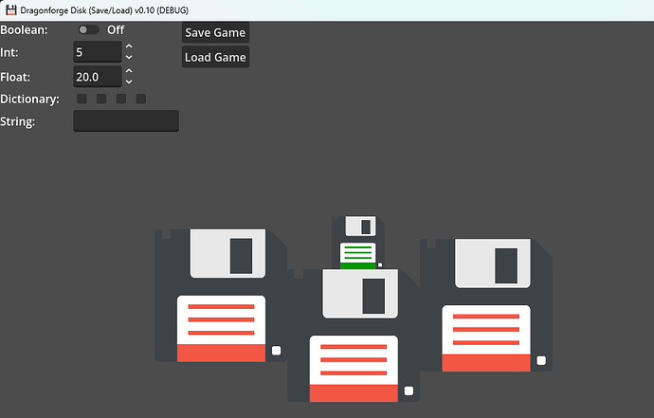Check the first Dictionary checkbox
Screen dimensions: 654x418
82,99
